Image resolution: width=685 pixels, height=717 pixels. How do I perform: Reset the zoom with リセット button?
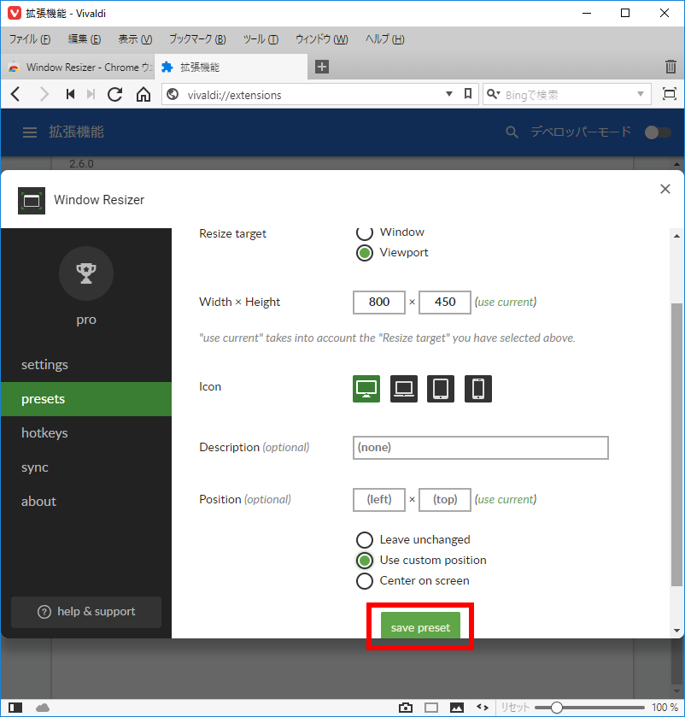click(x=514, y=708)
